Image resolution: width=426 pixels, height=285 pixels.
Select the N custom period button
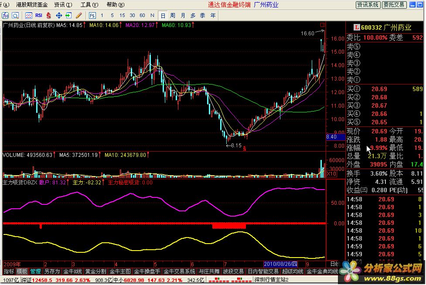point(152,16)
